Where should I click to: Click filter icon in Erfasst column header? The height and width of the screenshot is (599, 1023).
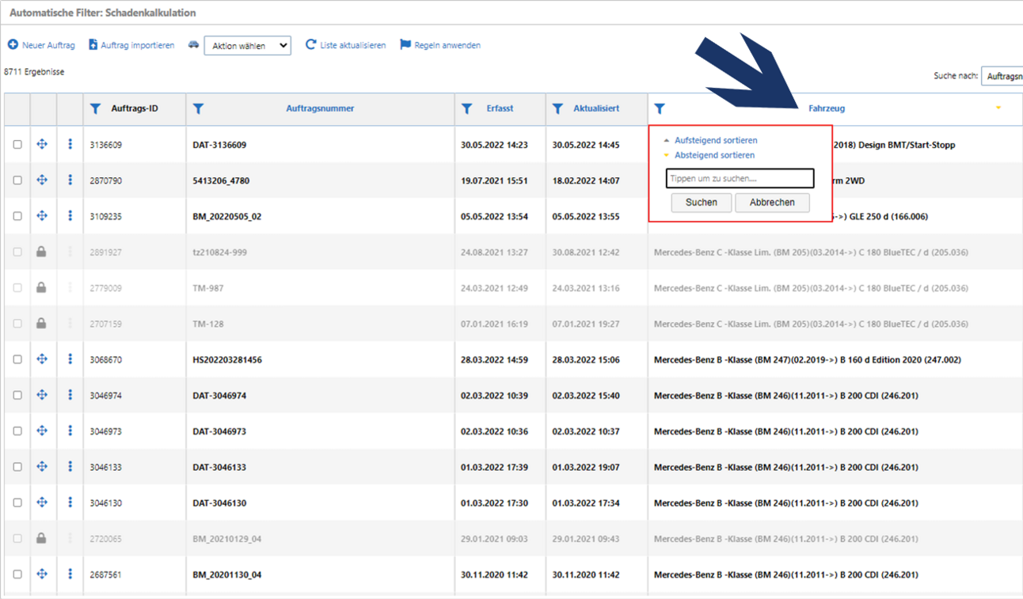467,108
